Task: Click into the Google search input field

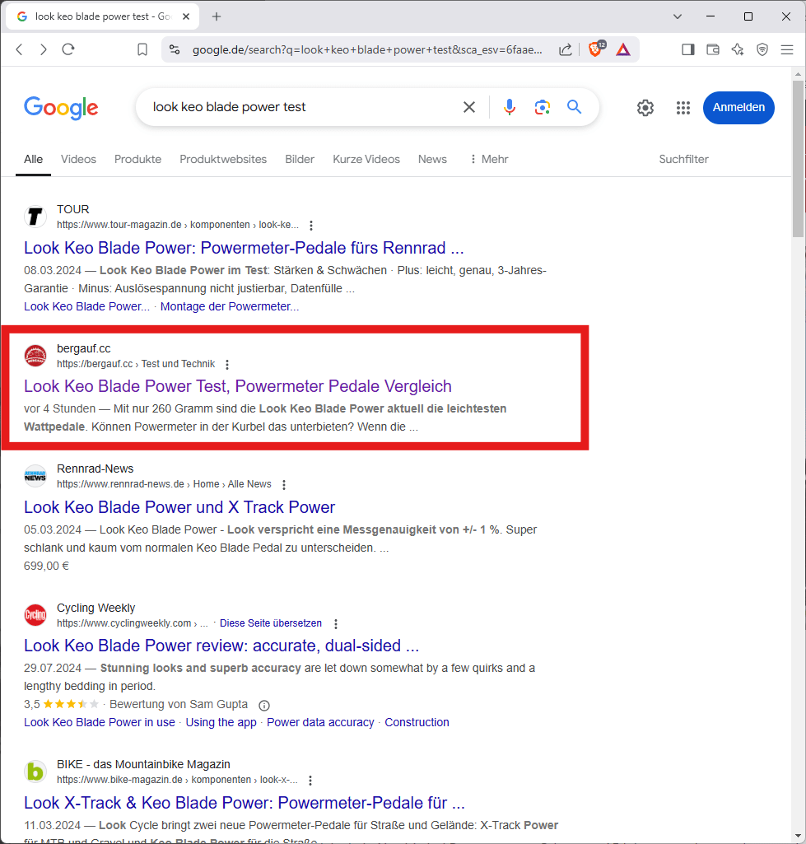Action: click(296, 107)
